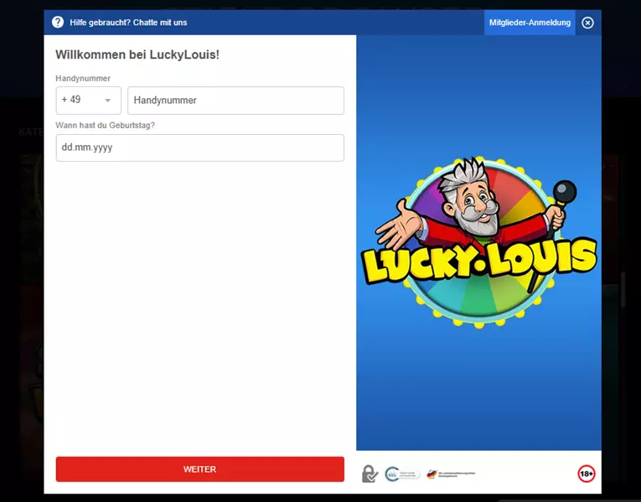Click the Lucky Louis logo image

pyautogui.click(x=478, y=241)
